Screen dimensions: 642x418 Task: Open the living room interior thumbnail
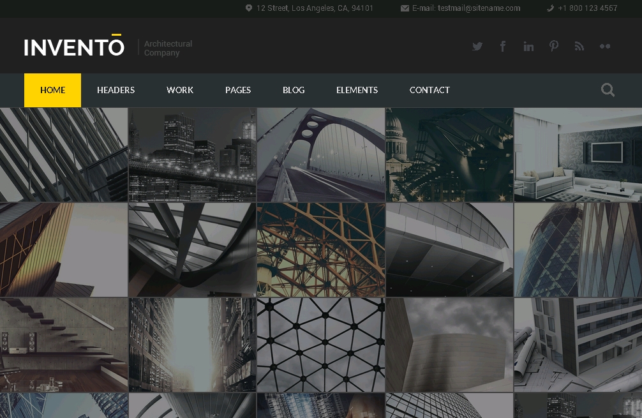coord(578,154)
